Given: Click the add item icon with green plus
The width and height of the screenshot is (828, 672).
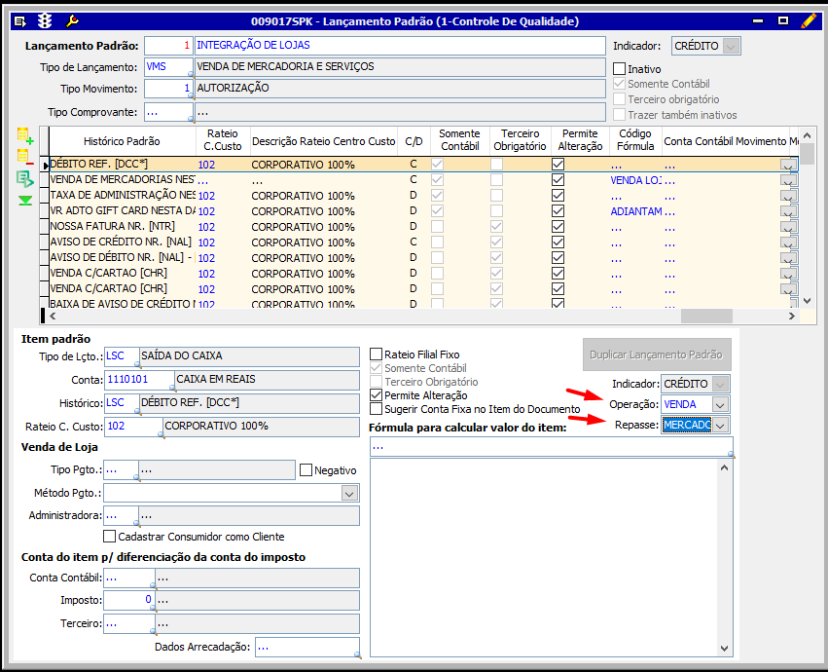Looking at the screenshot, I should pos(25,136).
